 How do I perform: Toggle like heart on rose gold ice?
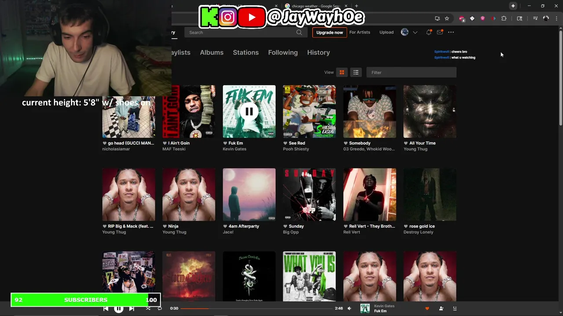[x=406, y=226]
